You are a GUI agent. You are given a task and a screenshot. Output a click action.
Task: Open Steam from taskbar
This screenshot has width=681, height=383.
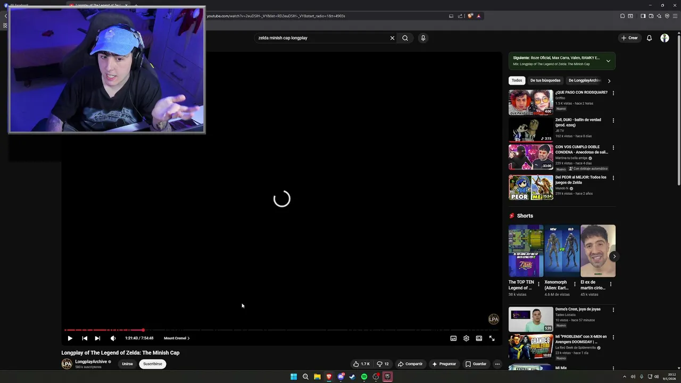point(352,377)
